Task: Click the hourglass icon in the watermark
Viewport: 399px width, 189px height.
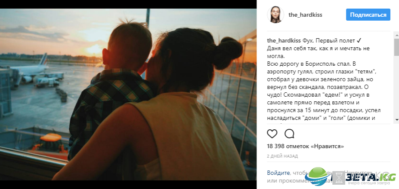Action: click(339, 177)
